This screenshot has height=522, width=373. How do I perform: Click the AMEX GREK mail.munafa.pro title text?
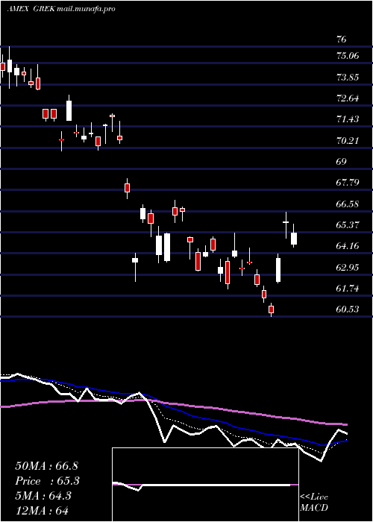(61, 9)
